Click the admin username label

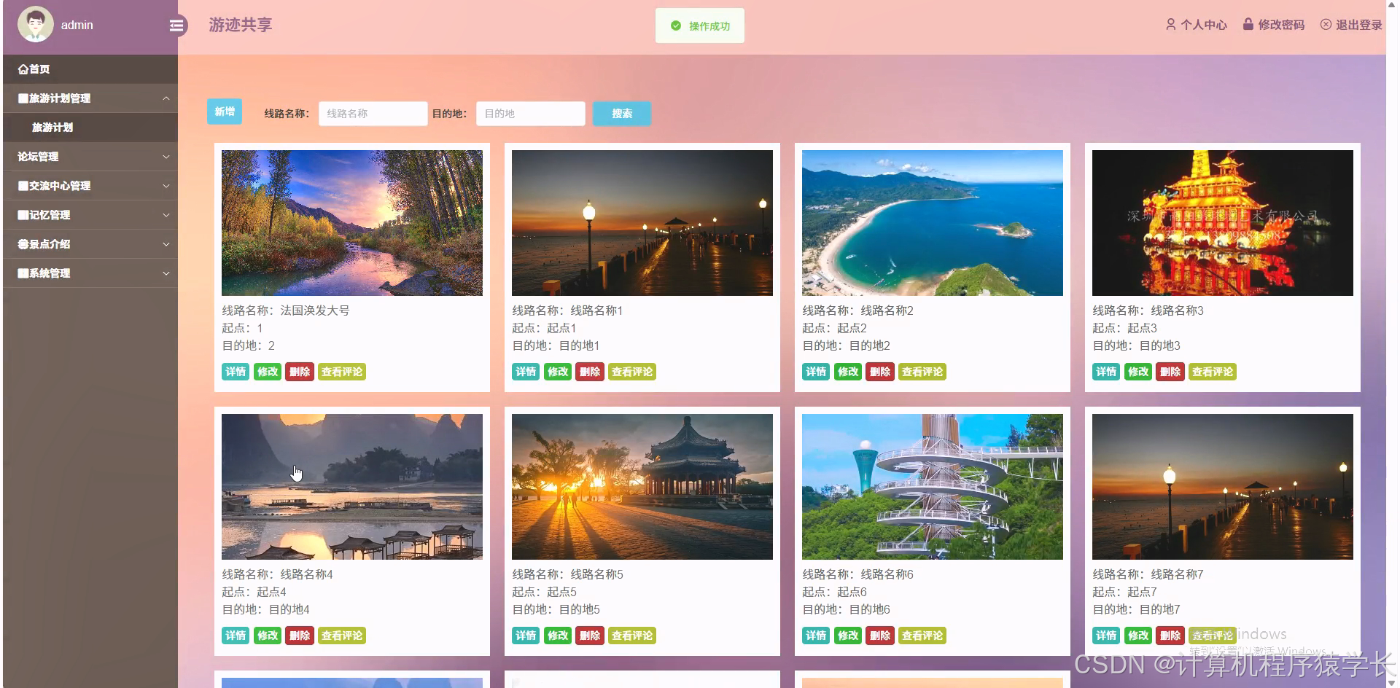click(x=77, y=25)
